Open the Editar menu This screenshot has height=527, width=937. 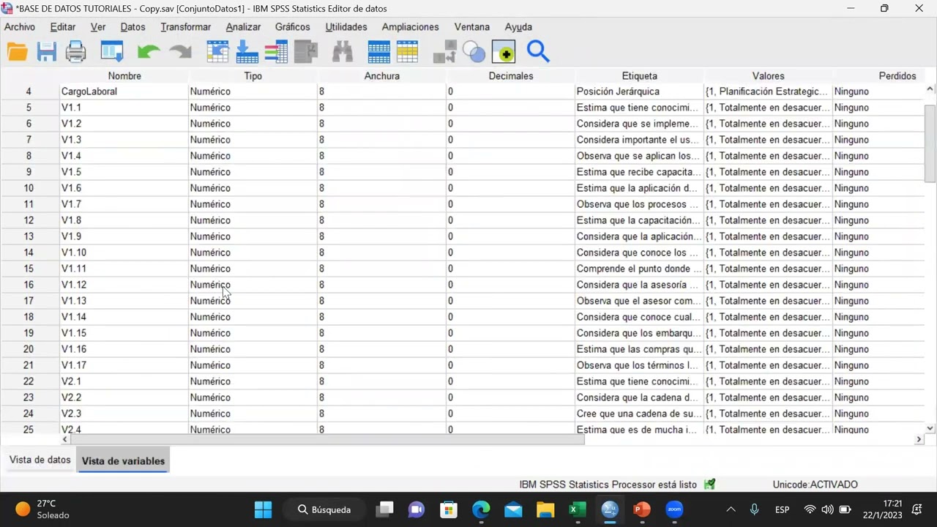63,27
